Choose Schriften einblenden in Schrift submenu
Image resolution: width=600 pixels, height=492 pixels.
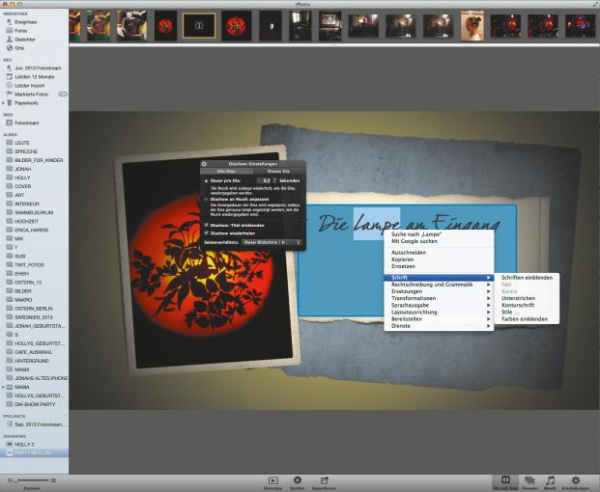(527, 278)
